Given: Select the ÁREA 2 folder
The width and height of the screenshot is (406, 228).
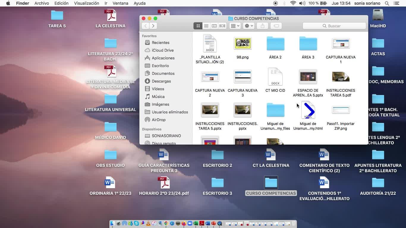Looking at the screenshot, I should pyautogui.click(x=275, y=44).
